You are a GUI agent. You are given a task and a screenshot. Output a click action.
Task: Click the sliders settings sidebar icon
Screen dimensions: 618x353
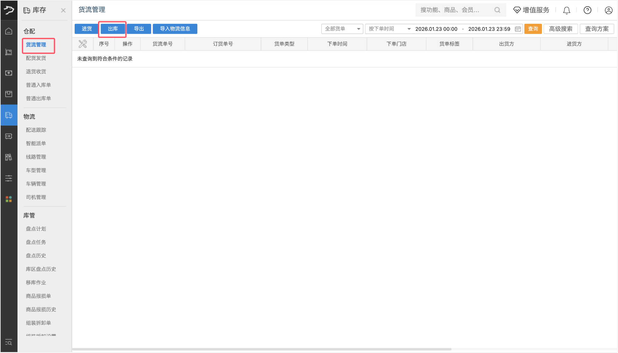click(x=9, y=178)
